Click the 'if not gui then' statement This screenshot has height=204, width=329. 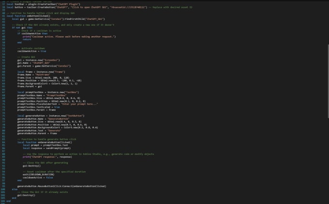point(22,27)
